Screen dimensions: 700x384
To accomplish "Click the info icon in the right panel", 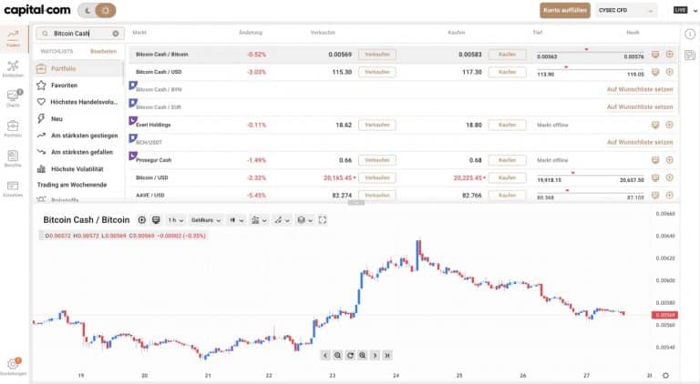I will tap(689, 33).
